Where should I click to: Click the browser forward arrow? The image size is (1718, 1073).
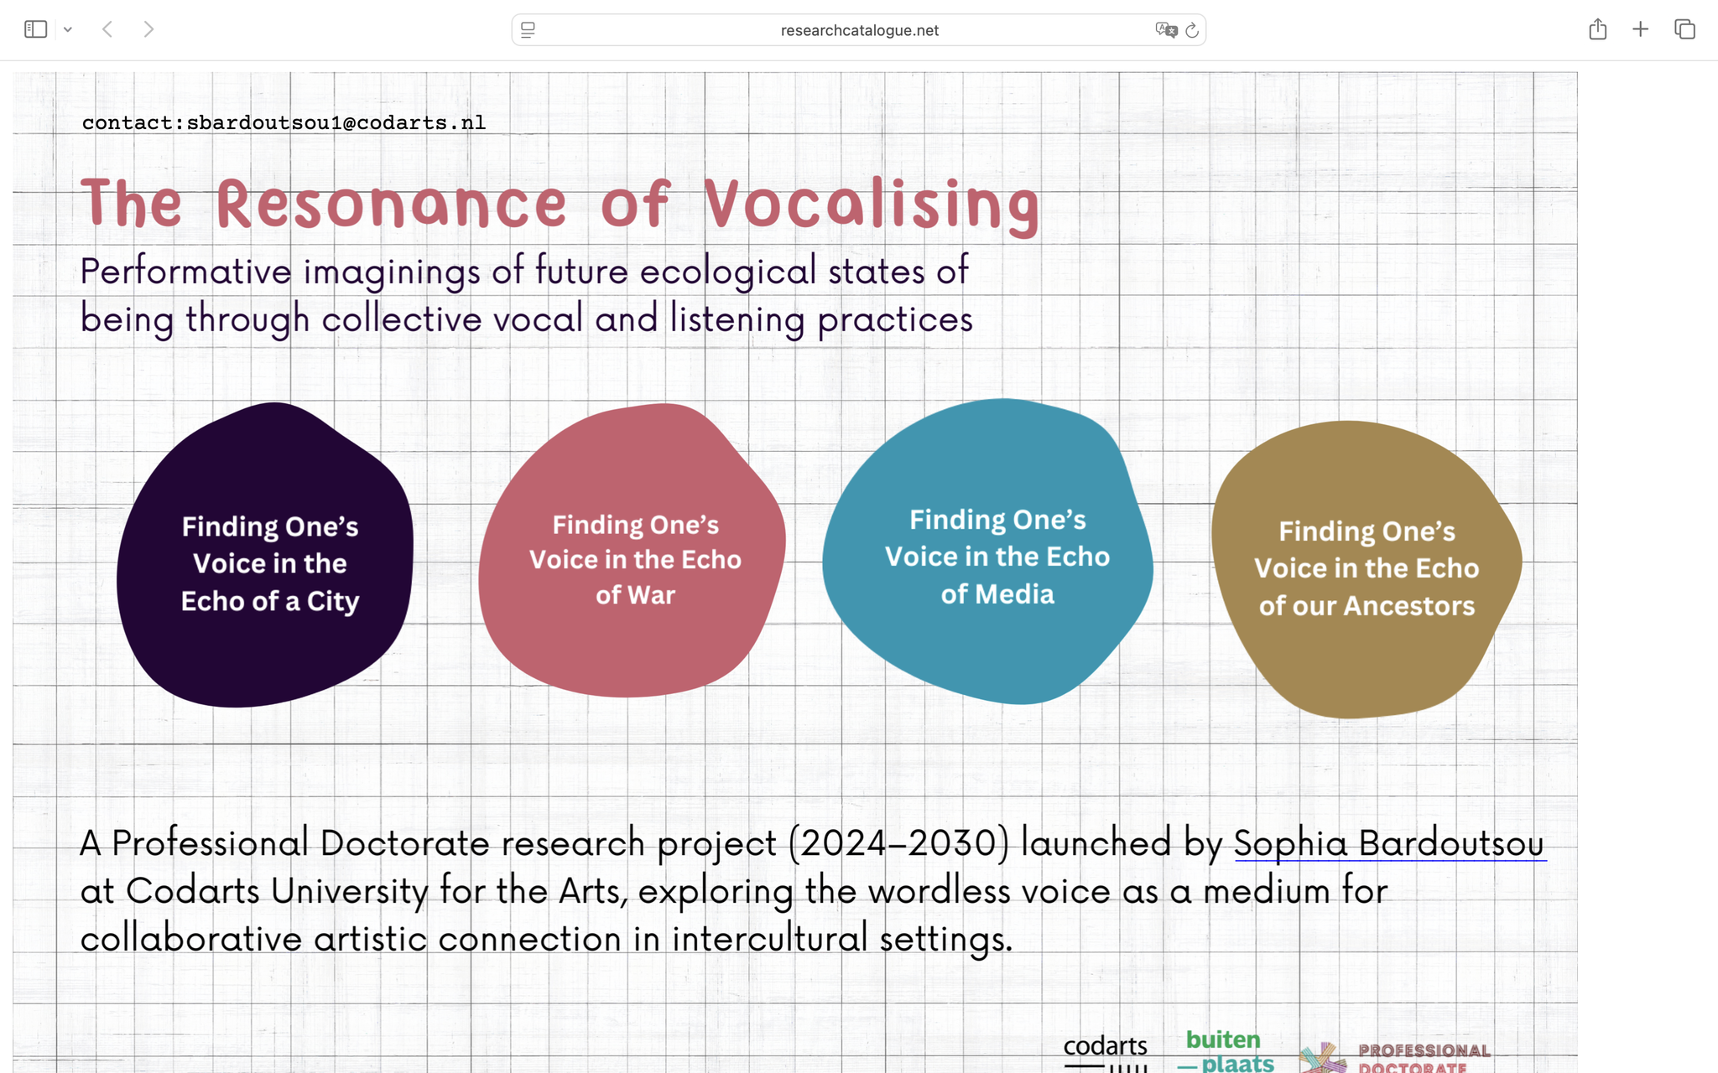coord(148,29)
